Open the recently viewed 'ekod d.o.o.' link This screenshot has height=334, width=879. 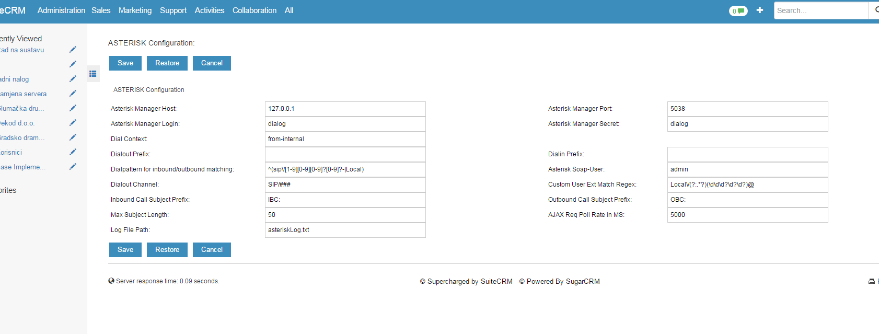(17, 123)
